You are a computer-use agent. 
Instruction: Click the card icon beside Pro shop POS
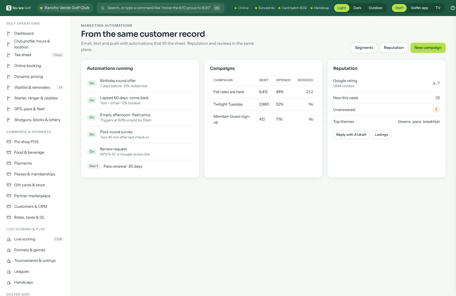(9, 142)
